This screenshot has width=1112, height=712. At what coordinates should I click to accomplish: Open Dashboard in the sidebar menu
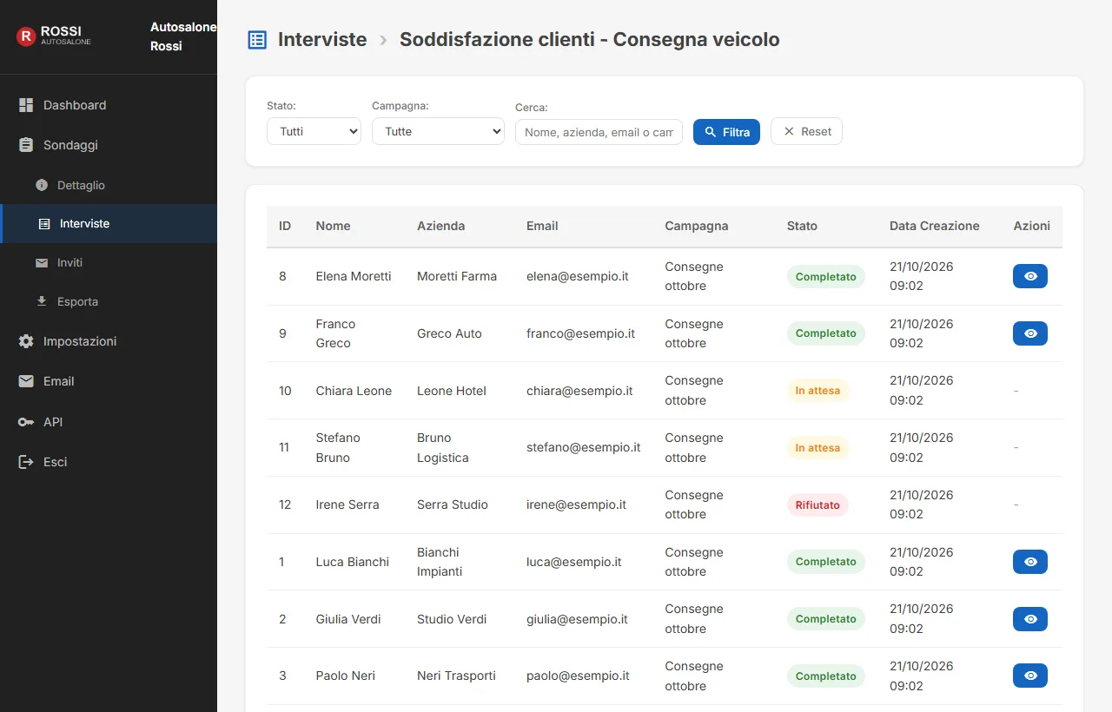tap(109, 105)
